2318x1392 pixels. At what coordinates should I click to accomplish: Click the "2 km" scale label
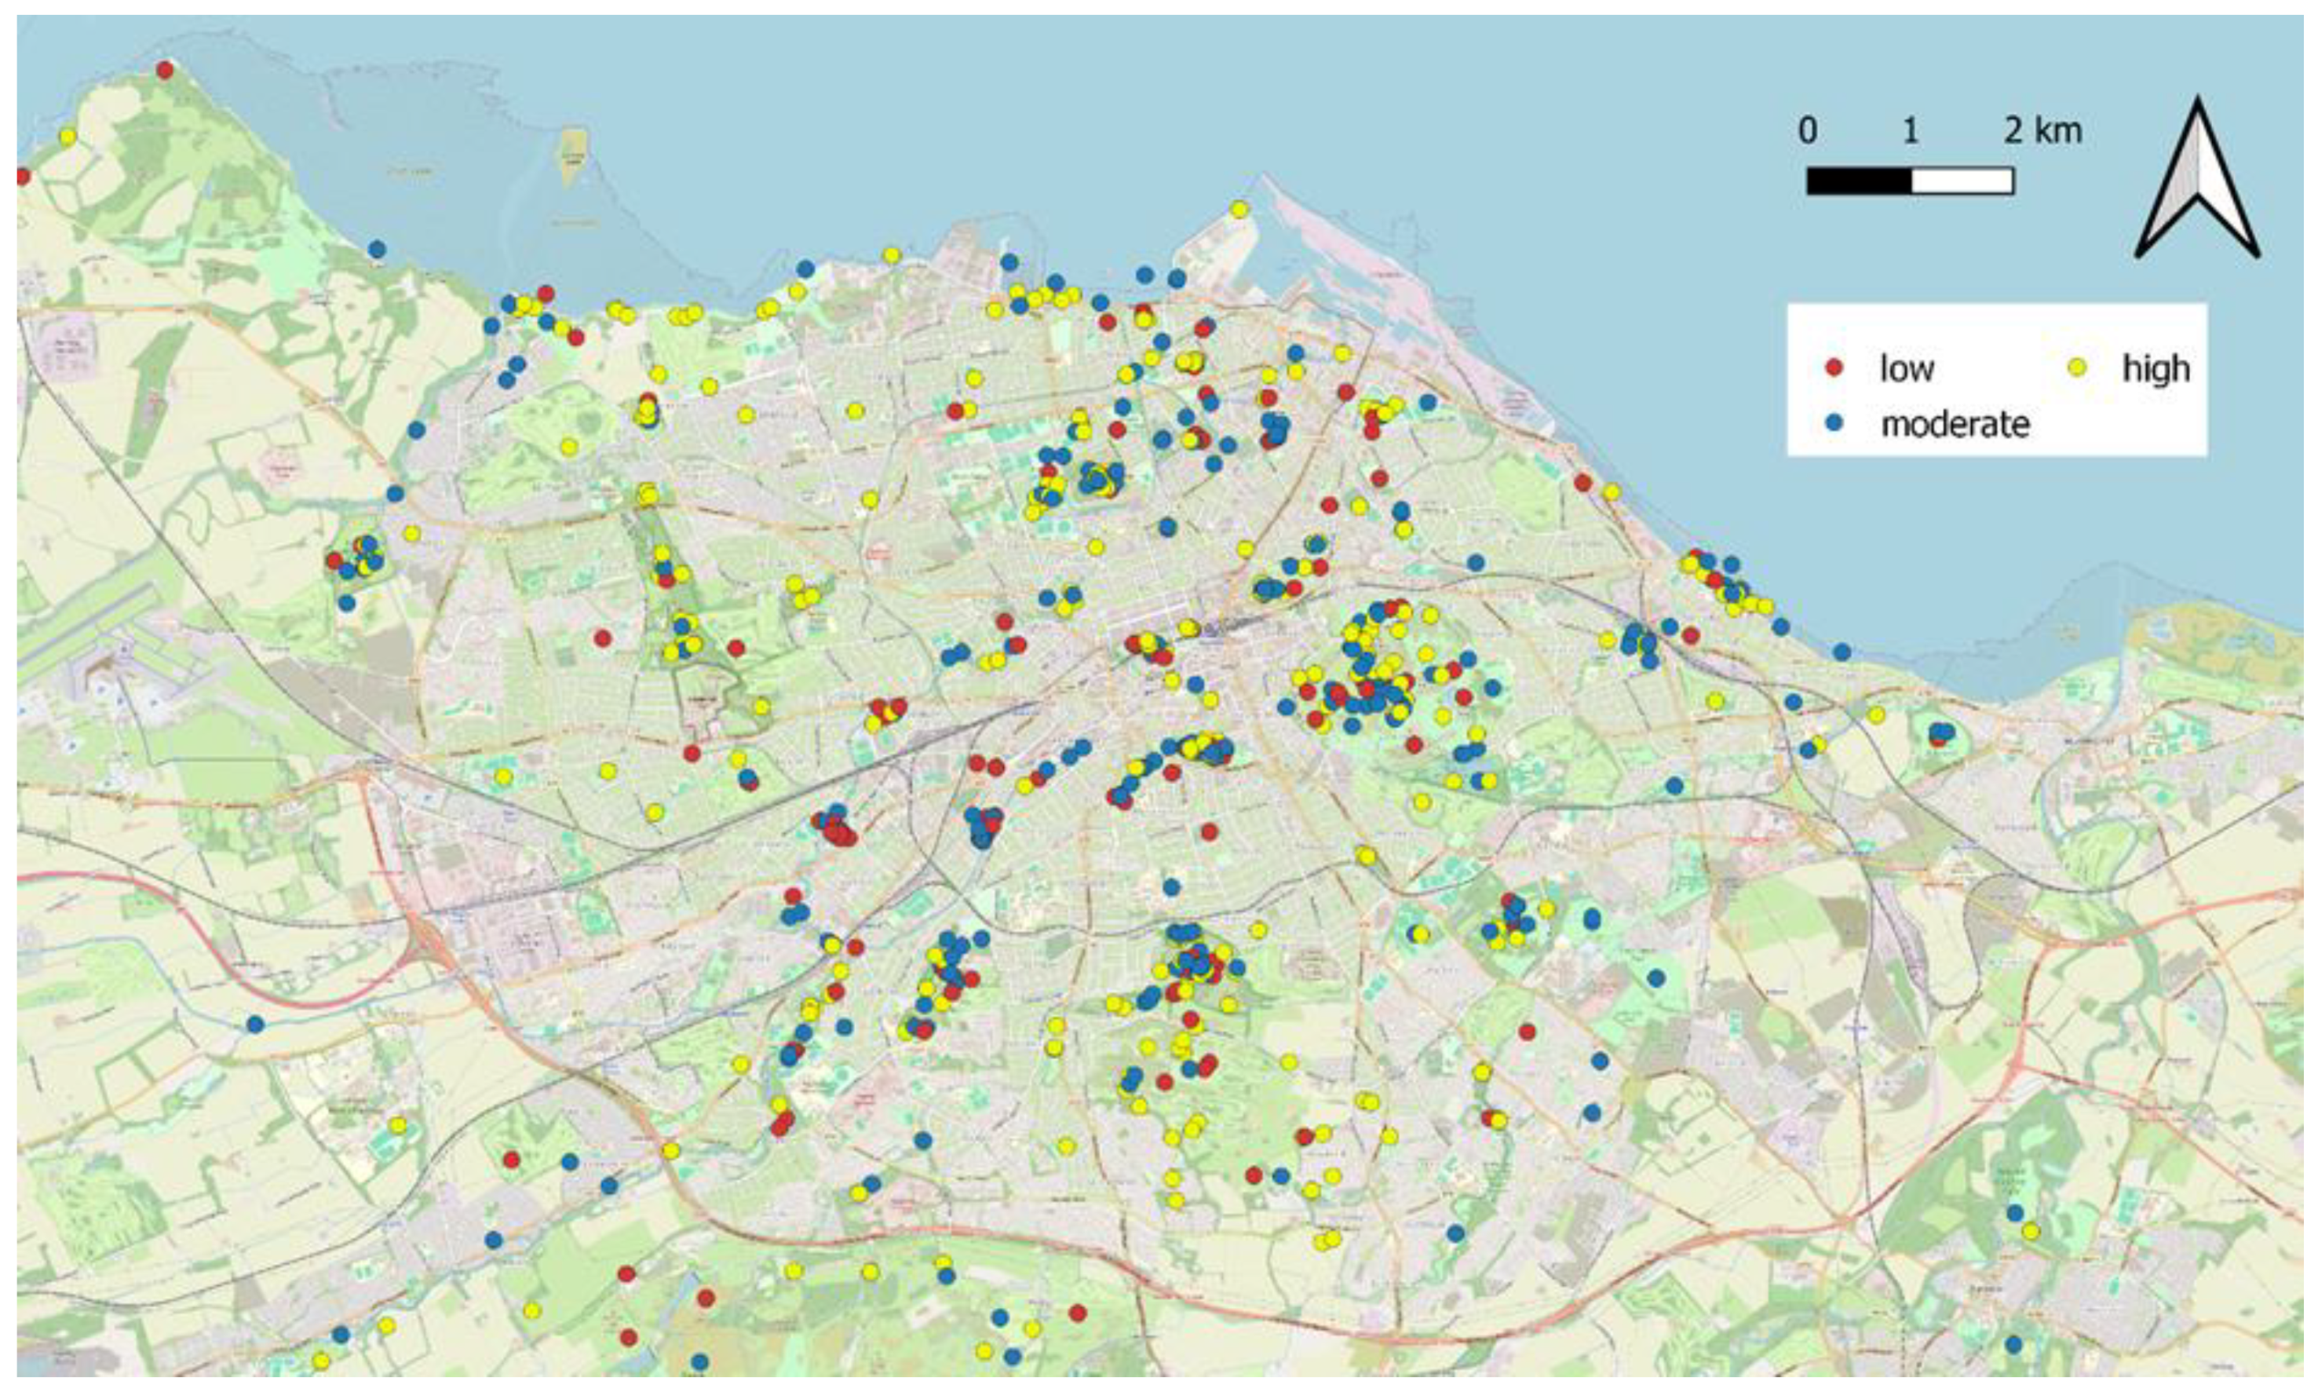pyautogui.click(x=2043, y=130)
